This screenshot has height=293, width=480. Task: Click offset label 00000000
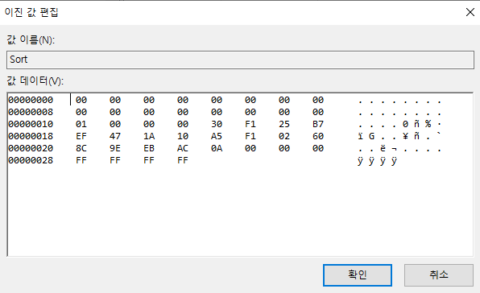click(31, 100)
